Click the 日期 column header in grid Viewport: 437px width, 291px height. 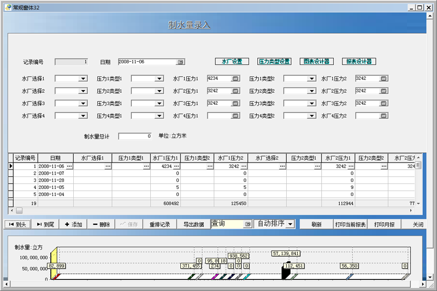(x=56, y=158)
